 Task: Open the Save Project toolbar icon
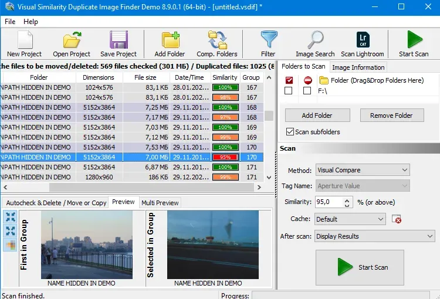pyautogui.click(x=118, y=40)
